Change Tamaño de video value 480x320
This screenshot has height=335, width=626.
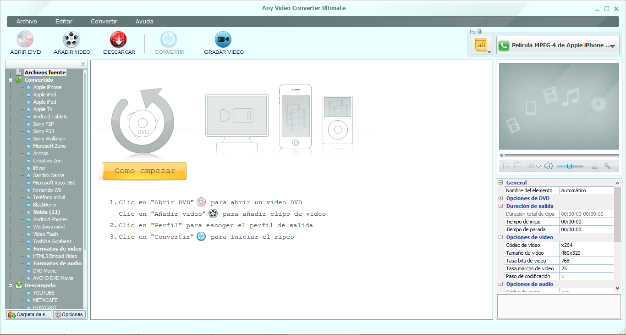(587, 253)
